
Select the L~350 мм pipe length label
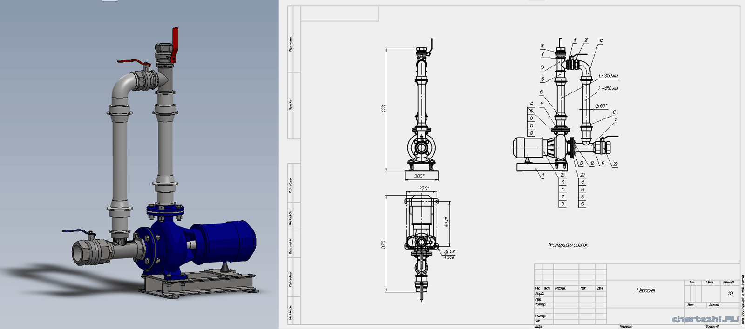pos(608,76)
